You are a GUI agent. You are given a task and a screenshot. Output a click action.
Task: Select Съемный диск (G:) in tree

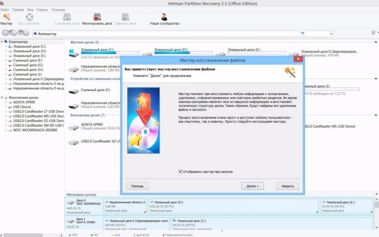tap(28, 65)
